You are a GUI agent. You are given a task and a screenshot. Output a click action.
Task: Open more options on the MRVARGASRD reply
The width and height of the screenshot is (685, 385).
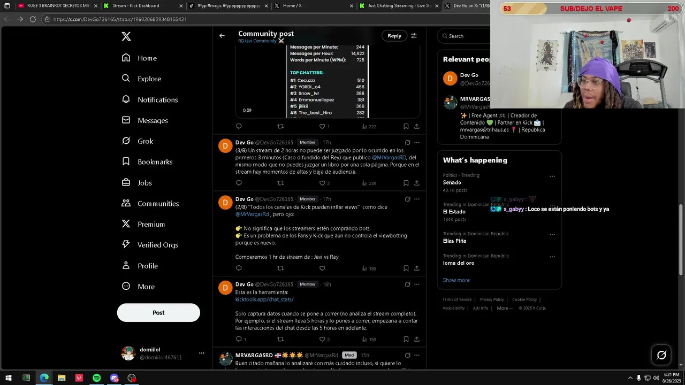[417, 355]
